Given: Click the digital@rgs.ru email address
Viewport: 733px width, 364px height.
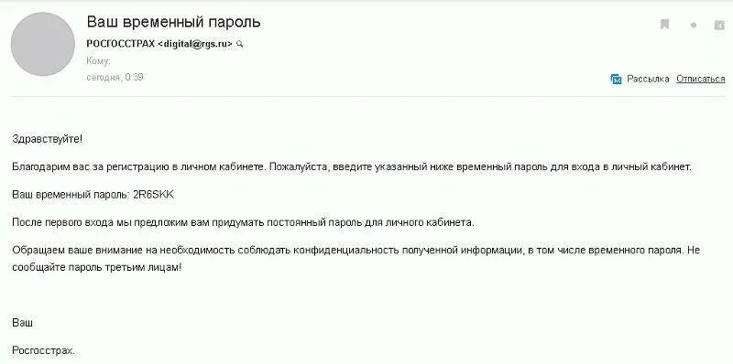Looking at the screenshot, I should pos(195,44).
